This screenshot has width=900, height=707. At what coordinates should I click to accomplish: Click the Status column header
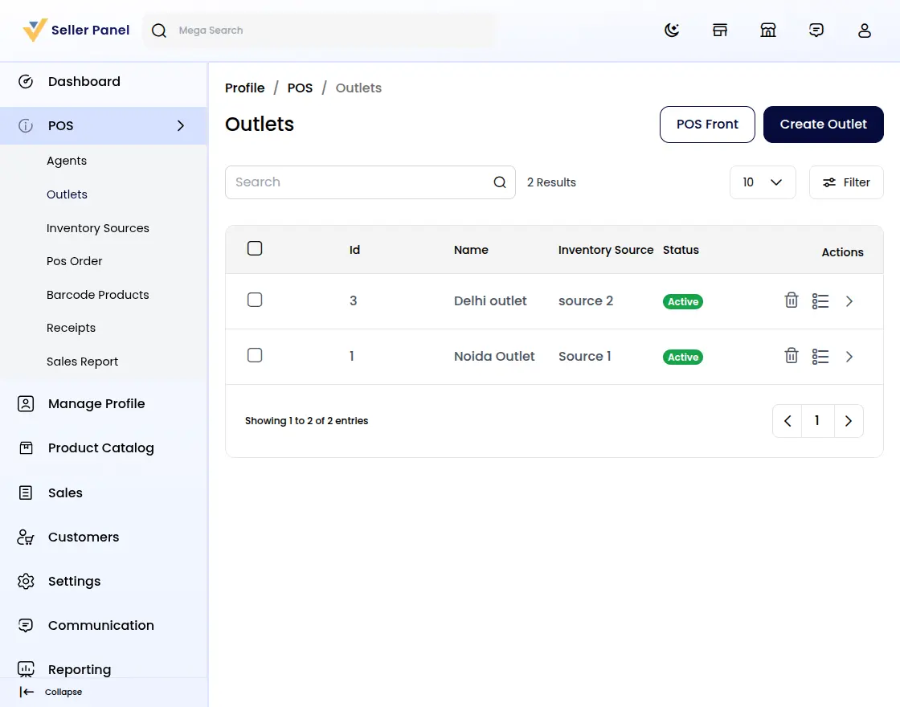pos(681,250)
